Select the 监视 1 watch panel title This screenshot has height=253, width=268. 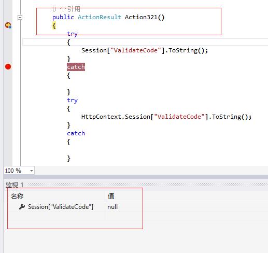[x=15, y=185]
